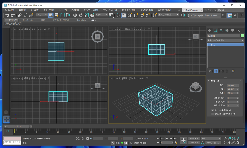Open the 編集(E) menu

click(22, 10)
